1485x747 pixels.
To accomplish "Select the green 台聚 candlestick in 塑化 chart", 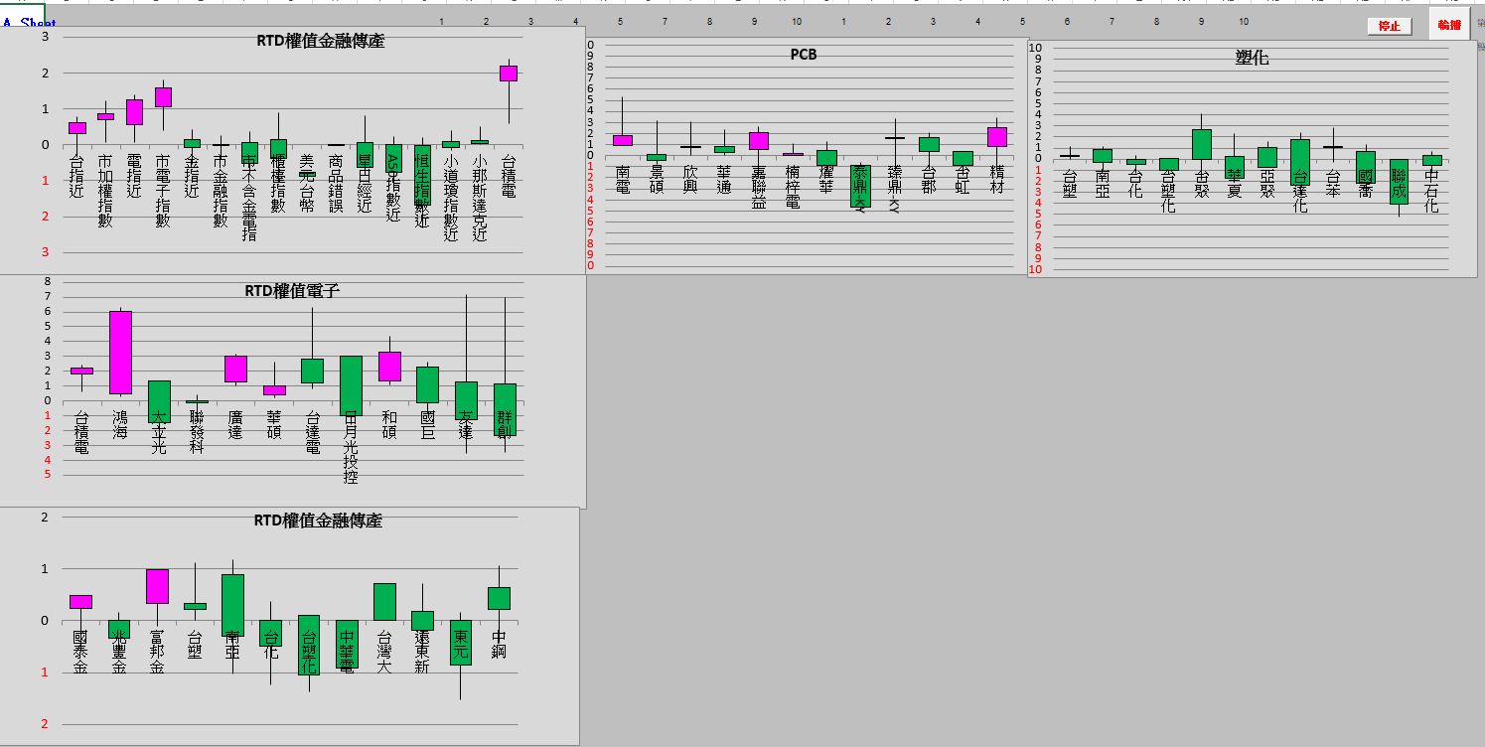I will 1201,144.
